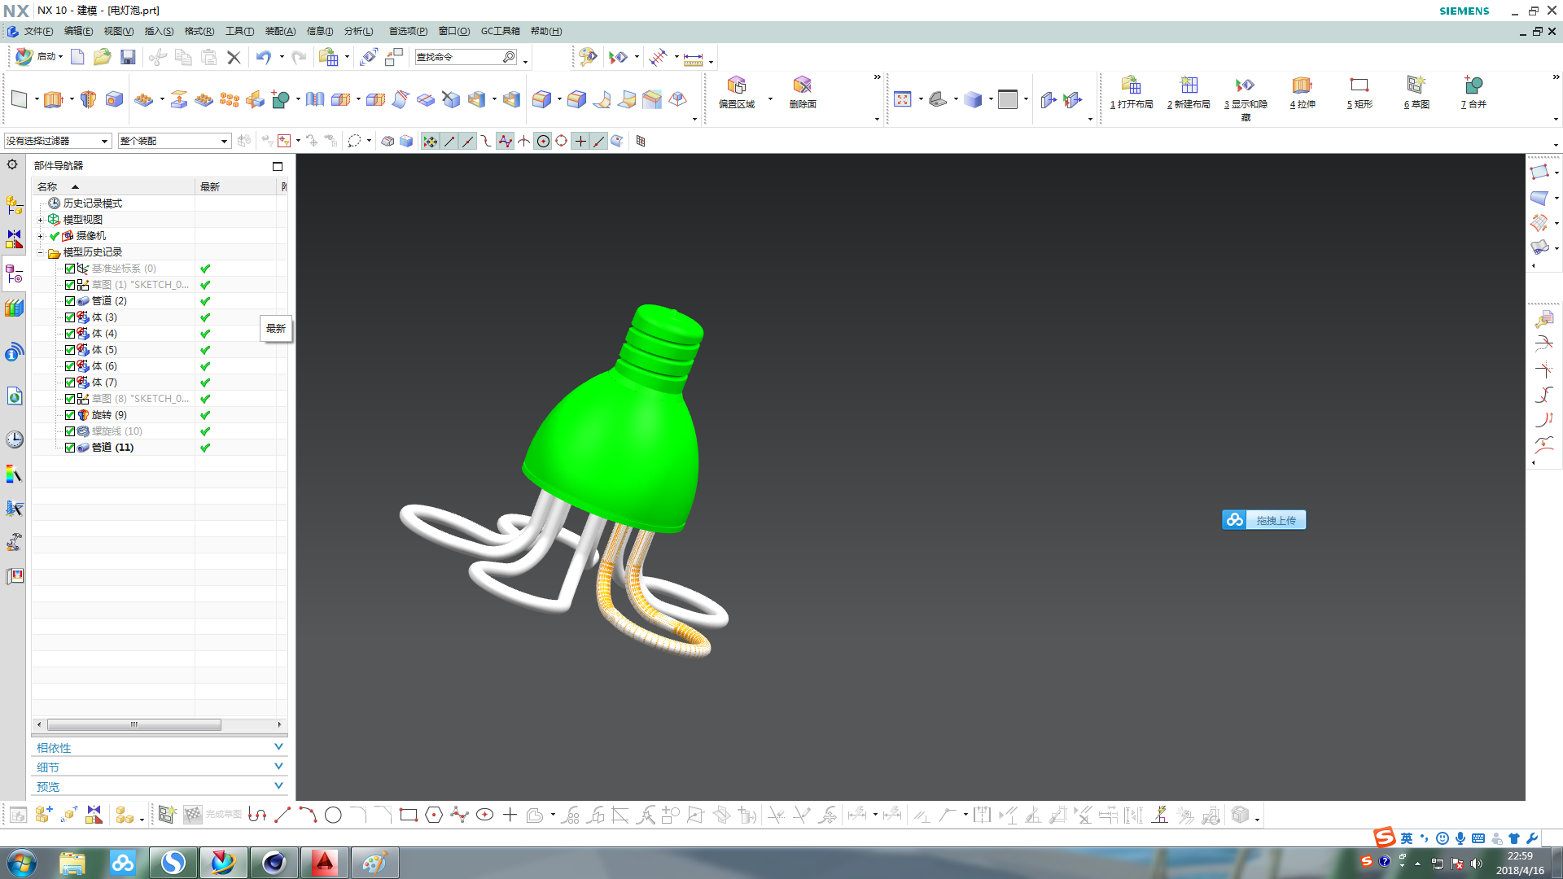Open the 删除面 tool
Image resolution: width=1563 pixels, height=879 pixels.
tap(803, 92)
